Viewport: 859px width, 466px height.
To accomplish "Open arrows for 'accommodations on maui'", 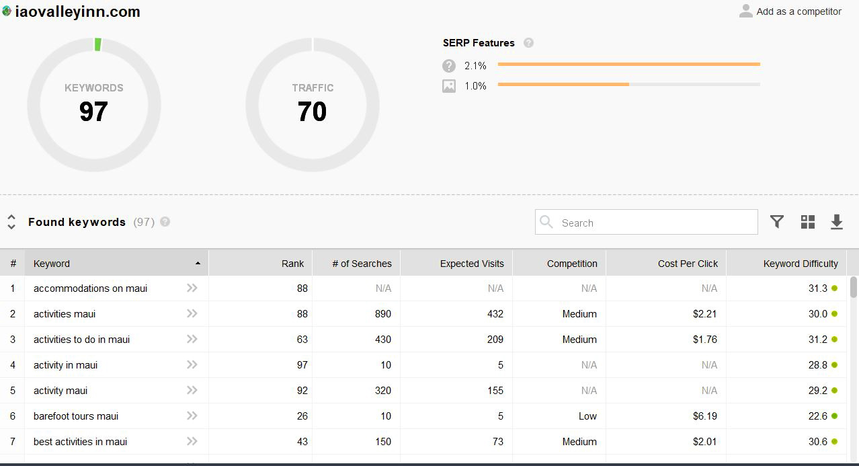I will pos(192,288).
